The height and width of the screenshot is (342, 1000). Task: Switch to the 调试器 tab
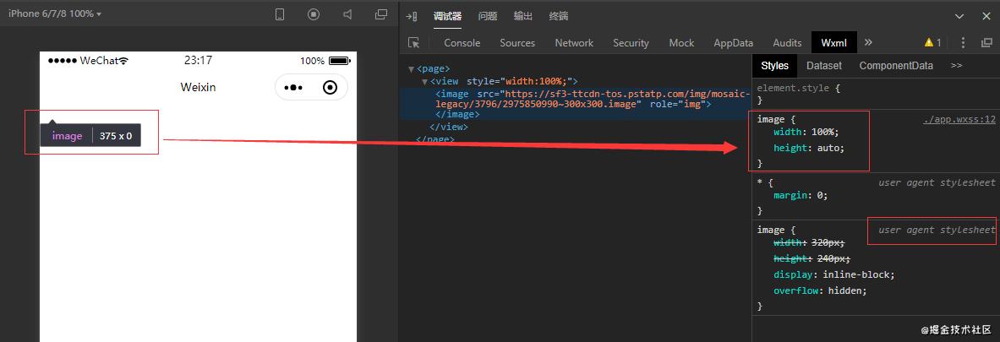point(447,17)
